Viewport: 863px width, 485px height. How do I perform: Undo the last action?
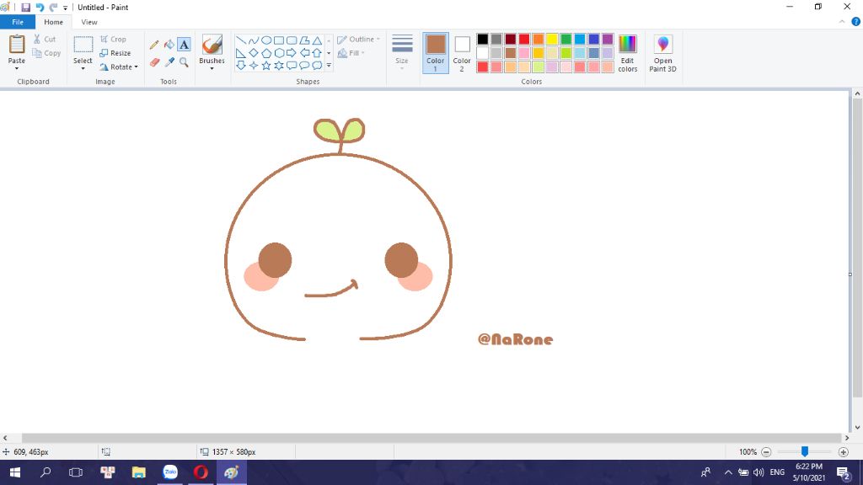40,7
